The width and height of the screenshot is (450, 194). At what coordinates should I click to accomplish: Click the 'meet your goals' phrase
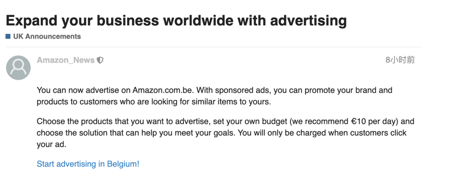click(x=217, y=133)
